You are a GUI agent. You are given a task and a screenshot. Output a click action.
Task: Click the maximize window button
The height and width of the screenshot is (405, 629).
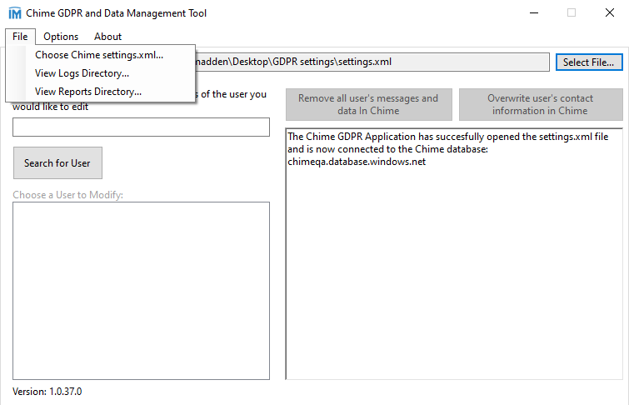click(572, 13)
